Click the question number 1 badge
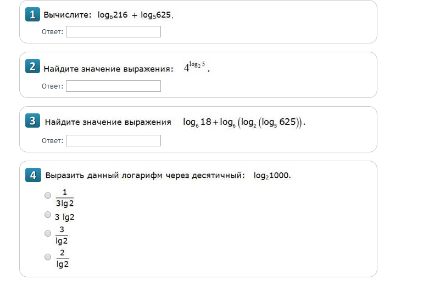The width and height of the screenshot is (423, 285). coord(32,15)
